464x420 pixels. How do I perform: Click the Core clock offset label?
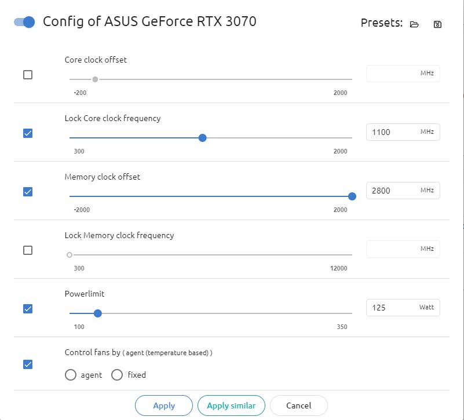[96, 60]
